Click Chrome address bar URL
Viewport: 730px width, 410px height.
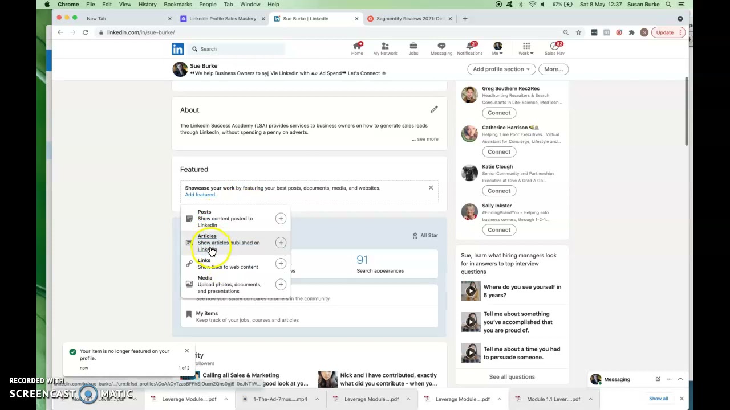(x=140, y=32)
